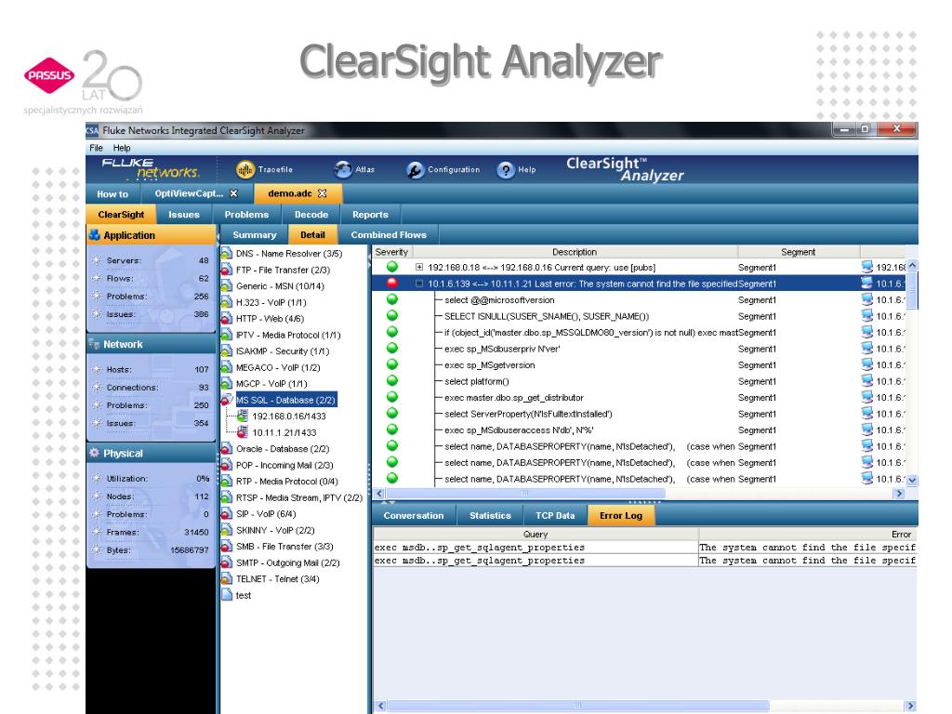Open the Reports tab
Image resolution: width=952 pixels, height=714 pixels.
pos(370,215)
